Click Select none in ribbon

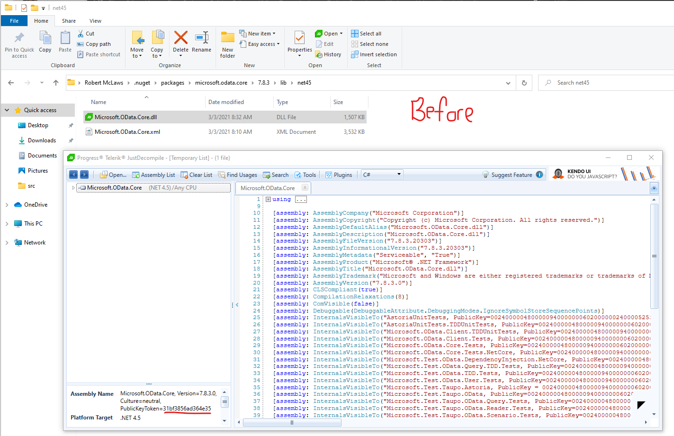(369, 44)
